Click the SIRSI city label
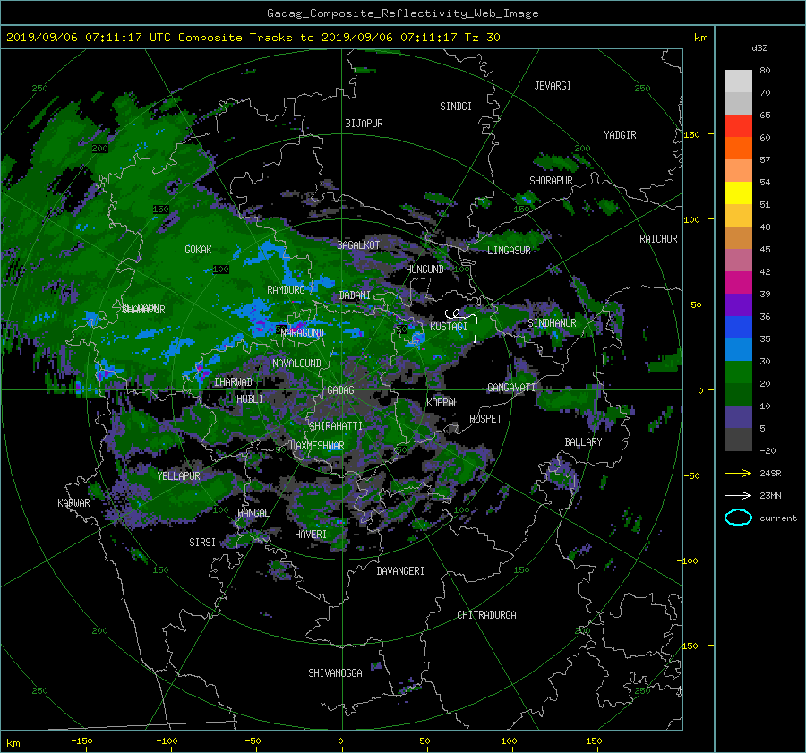The height and width of the screenshot is (753, 806). coord(202,543)
